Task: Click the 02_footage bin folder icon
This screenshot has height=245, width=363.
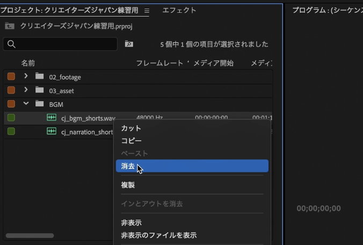Action: tap(40, 76)
